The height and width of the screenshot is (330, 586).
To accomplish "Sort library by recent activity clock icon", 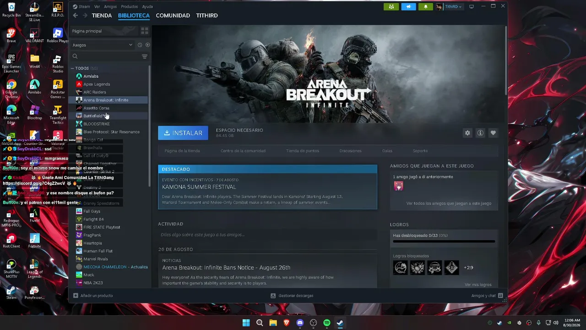I will tap(140, 45).
